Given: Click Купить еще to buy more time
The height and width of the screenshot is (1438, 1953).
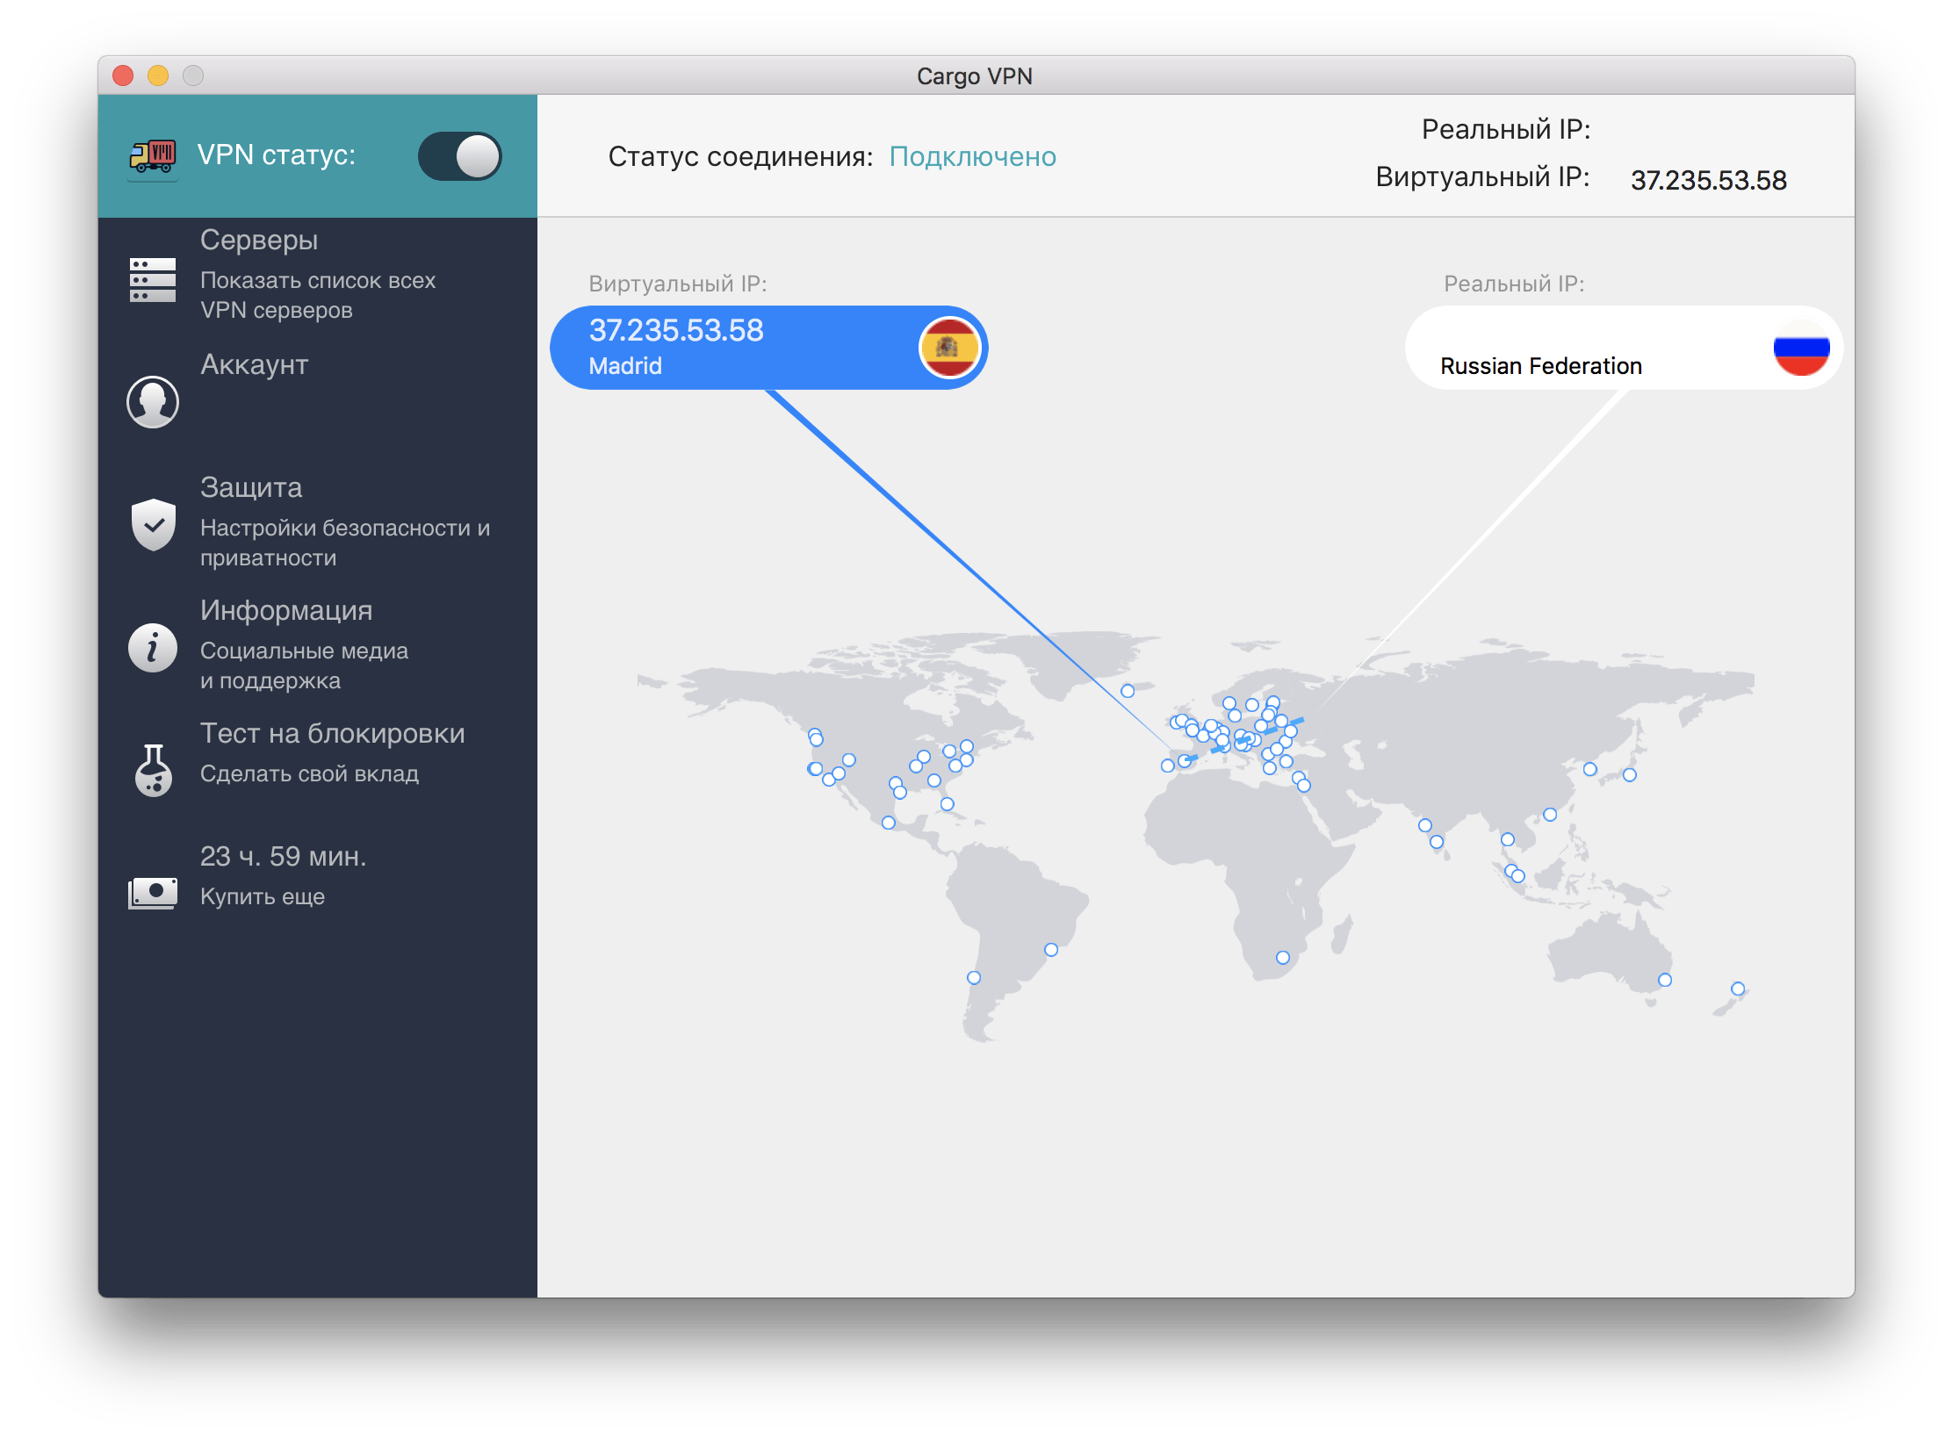Looking at the screenshot, I should click(263, 896).
